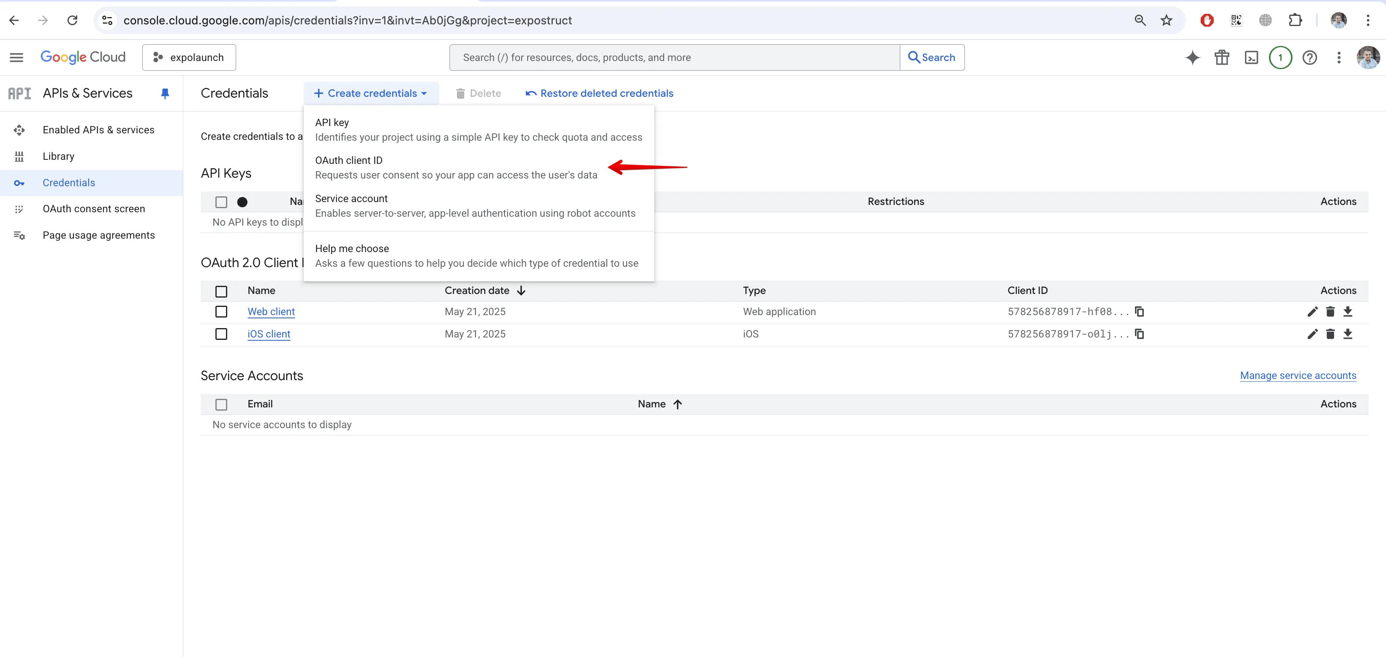Click the Client ID column header
Screen dimensions: 1386x657
1027,291
